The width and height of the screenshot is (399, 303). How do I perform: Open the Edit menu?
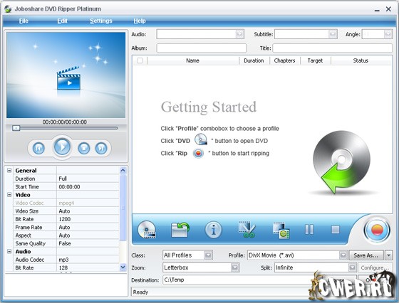tap(63, 21)
